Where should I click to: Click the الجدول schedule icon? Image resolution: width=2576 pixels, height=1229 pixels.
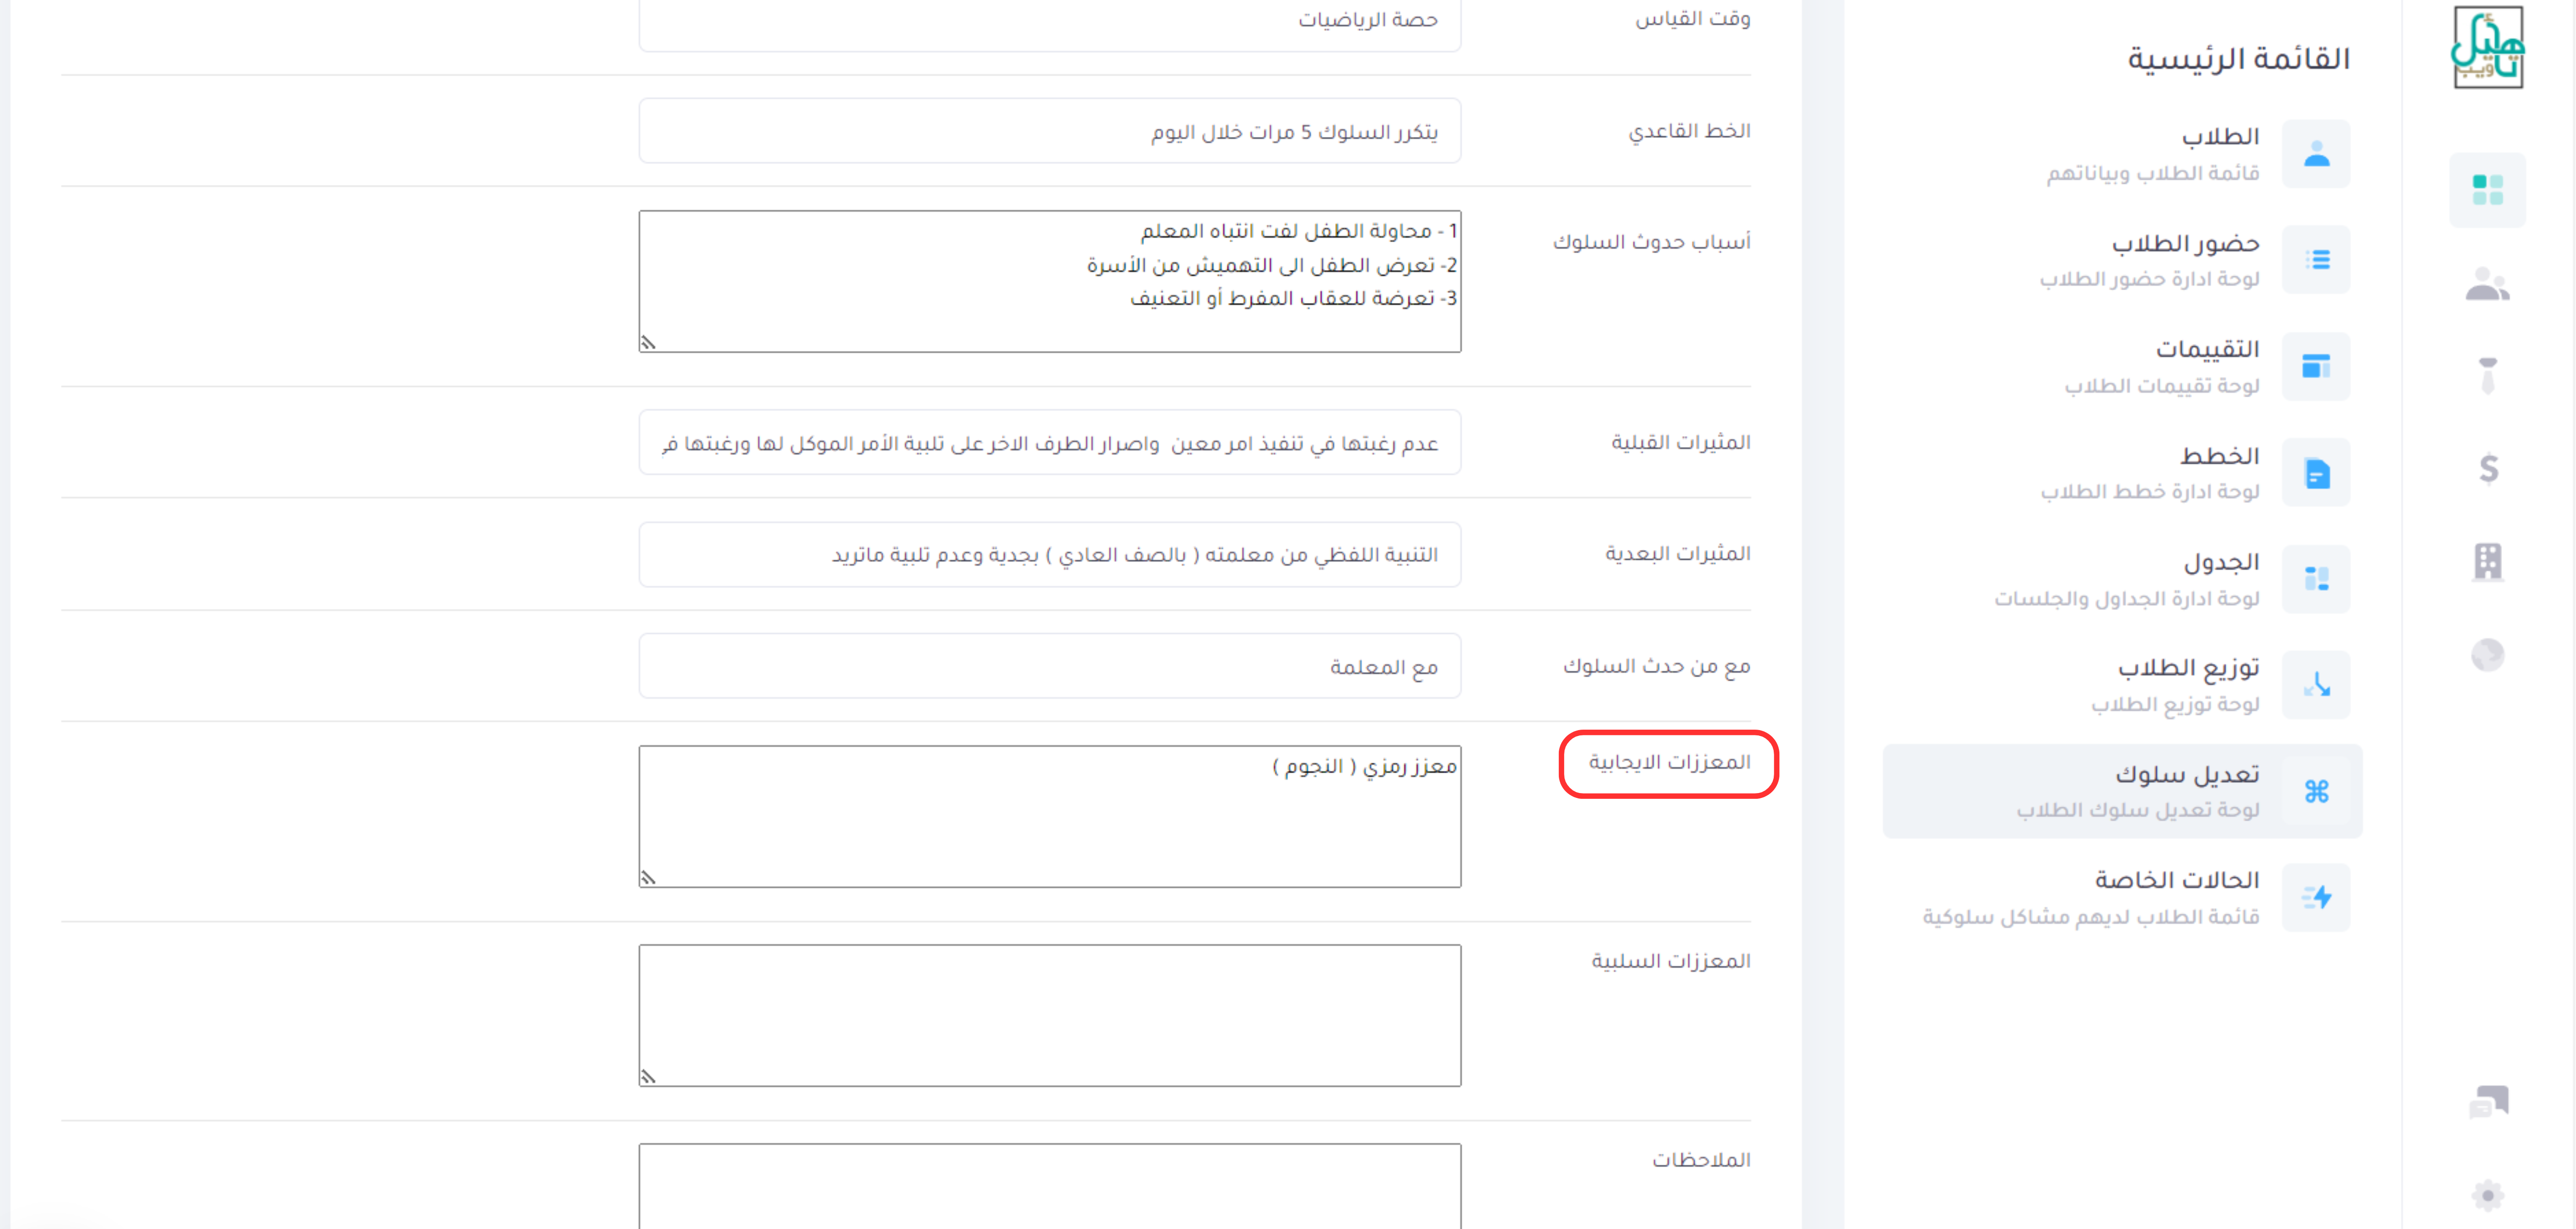(x=2316, y=579)
